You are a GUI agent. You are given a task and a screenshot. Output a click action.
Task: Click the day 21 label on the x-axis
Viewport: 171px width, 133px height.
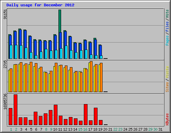[110, 129]
